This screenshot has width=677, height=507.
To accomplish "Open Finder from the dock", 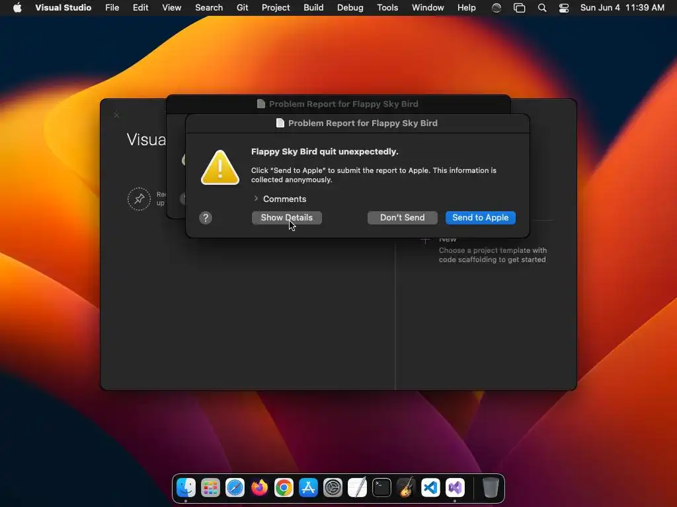I will [186, 488].
